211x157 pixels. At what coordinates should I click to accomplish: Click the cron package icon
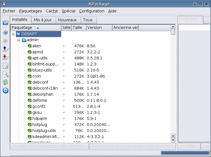tap(29, 76)
